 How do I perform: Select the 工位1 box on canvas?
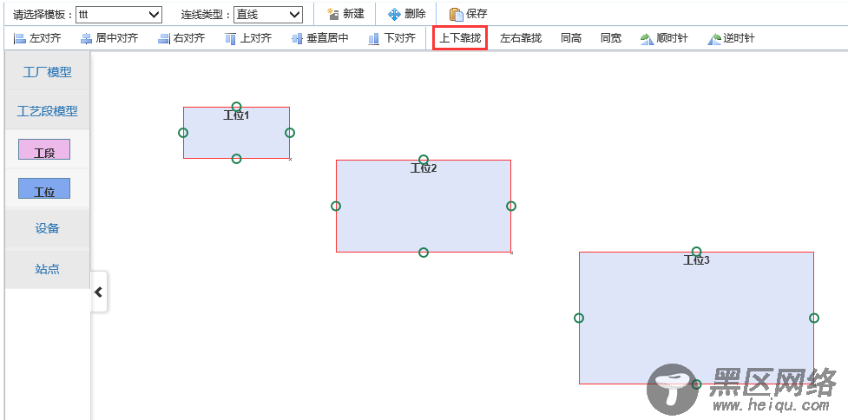coord(236,133)
